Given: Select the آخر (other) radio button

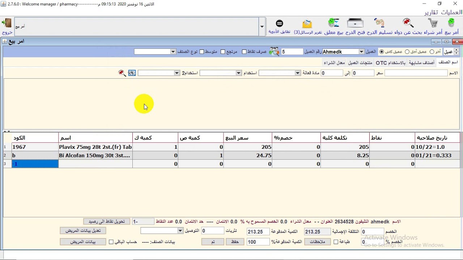Looking at the screenshot, I should [432, 52].
